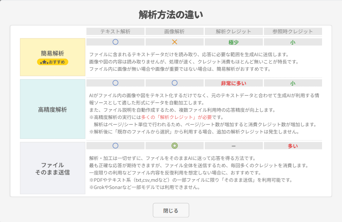The height and width of the screenshot is (222, 342).
Task: Click 小 reference credit in 高精度解析 row
Action: pos(293,83)
